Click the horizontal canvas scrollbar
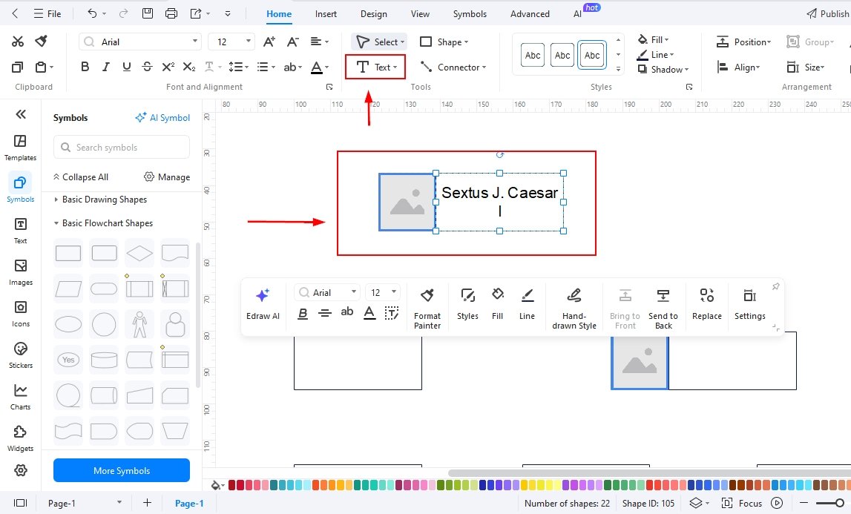 (x=649, y=473)
